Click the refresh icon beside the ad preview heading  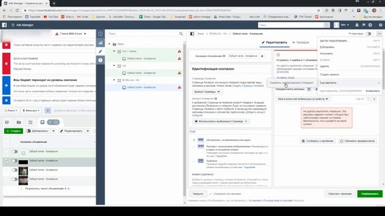tap(309, 89)
